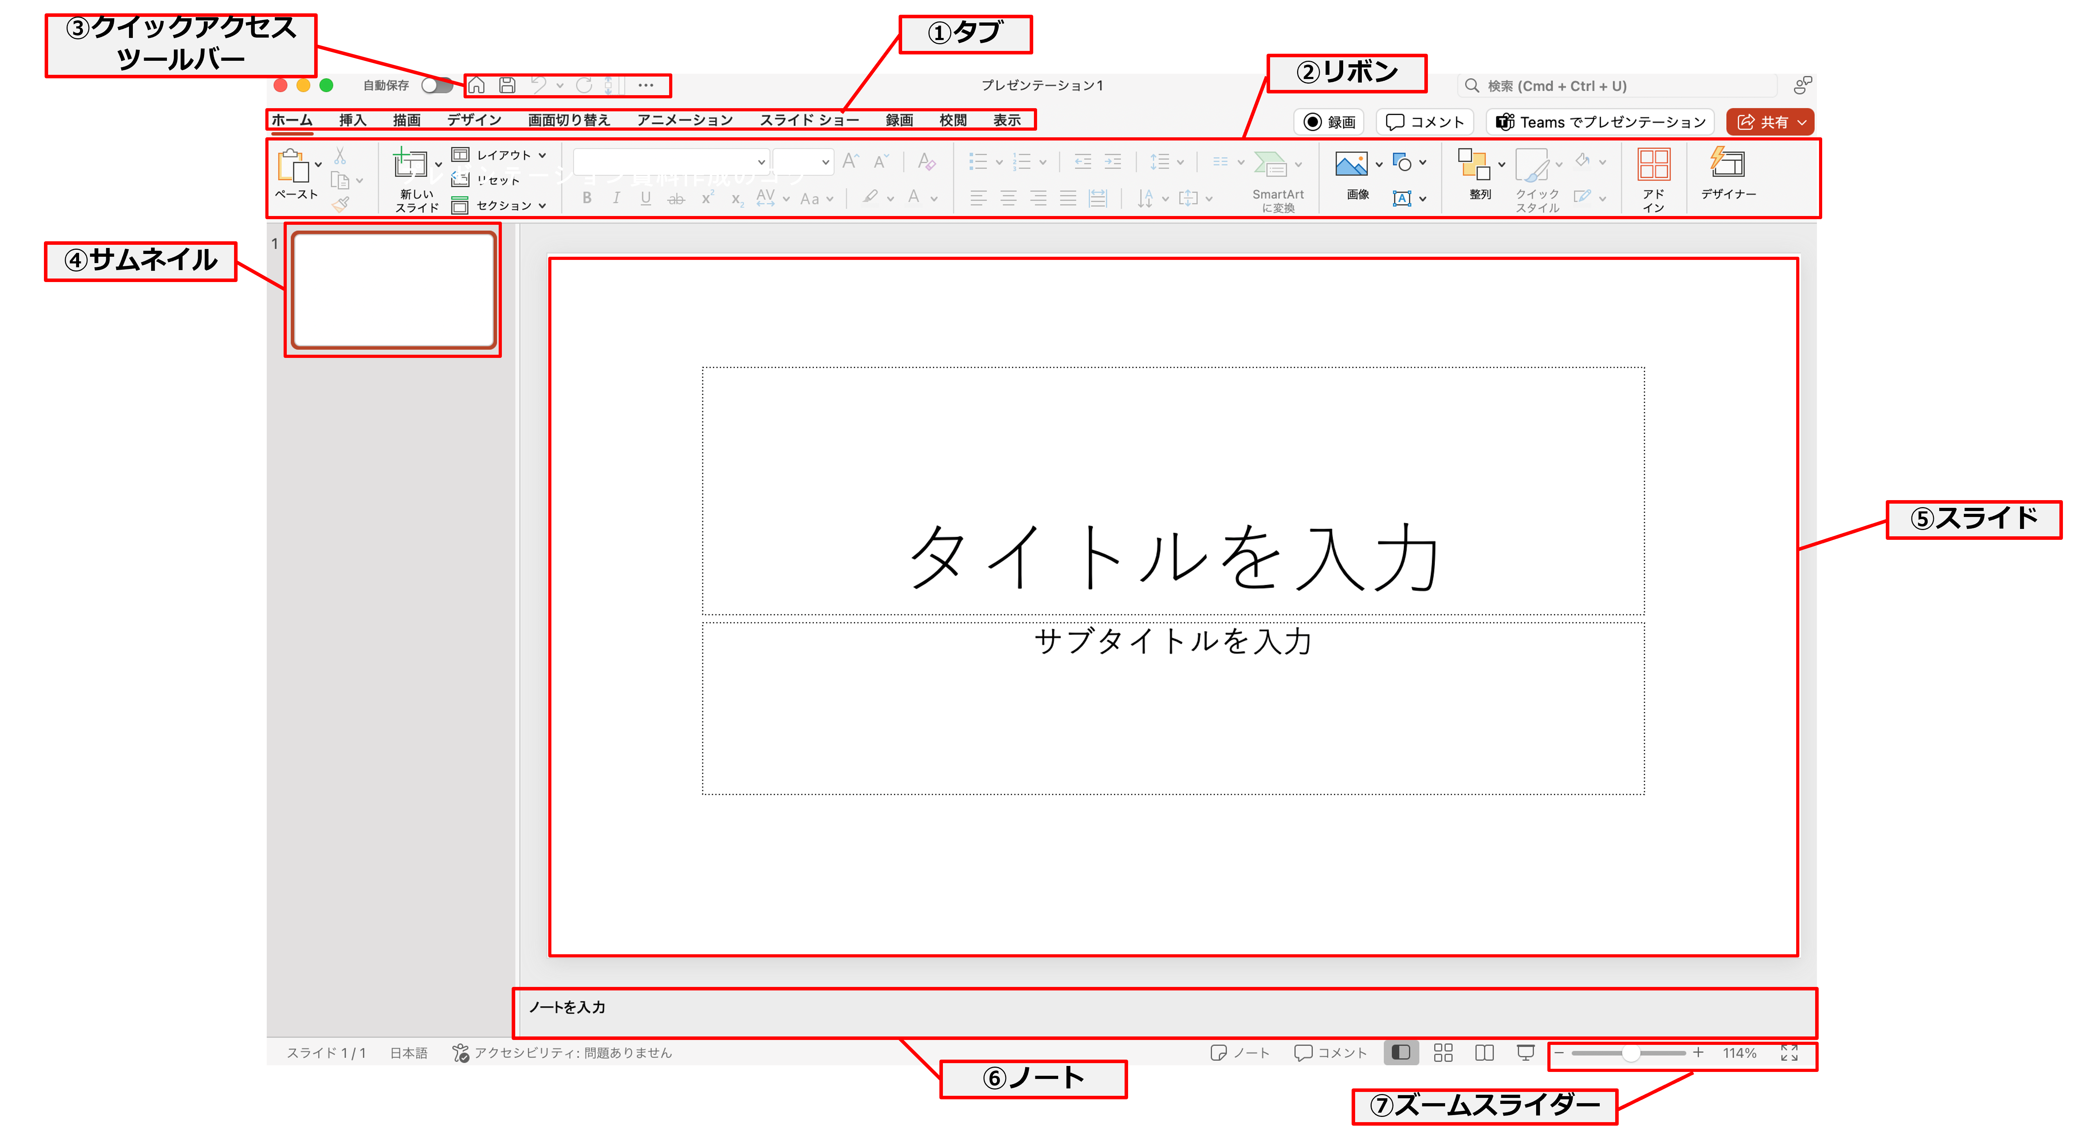Image resolution: width=2084 pixels, height=1139 pixels.
Task: Click the collaboration people icon near search
Action: (1803, 85)
